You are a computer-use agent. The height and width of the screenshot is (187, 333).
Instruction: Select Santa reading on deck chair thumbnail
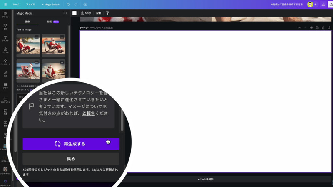(54, 46)
